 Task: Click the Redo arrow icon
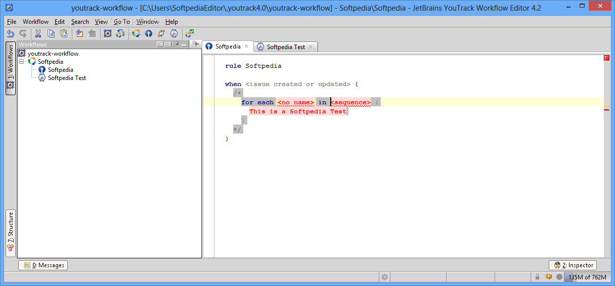(23, 33)
